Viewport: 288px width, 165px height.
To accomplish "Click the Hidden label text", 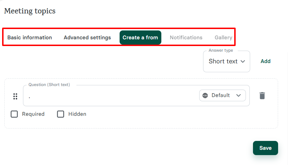I will point(77,114).
